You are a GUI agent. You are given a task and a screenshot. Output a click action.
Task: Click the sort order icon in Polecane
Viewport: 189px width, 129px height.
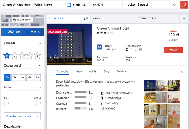point(86,19)
